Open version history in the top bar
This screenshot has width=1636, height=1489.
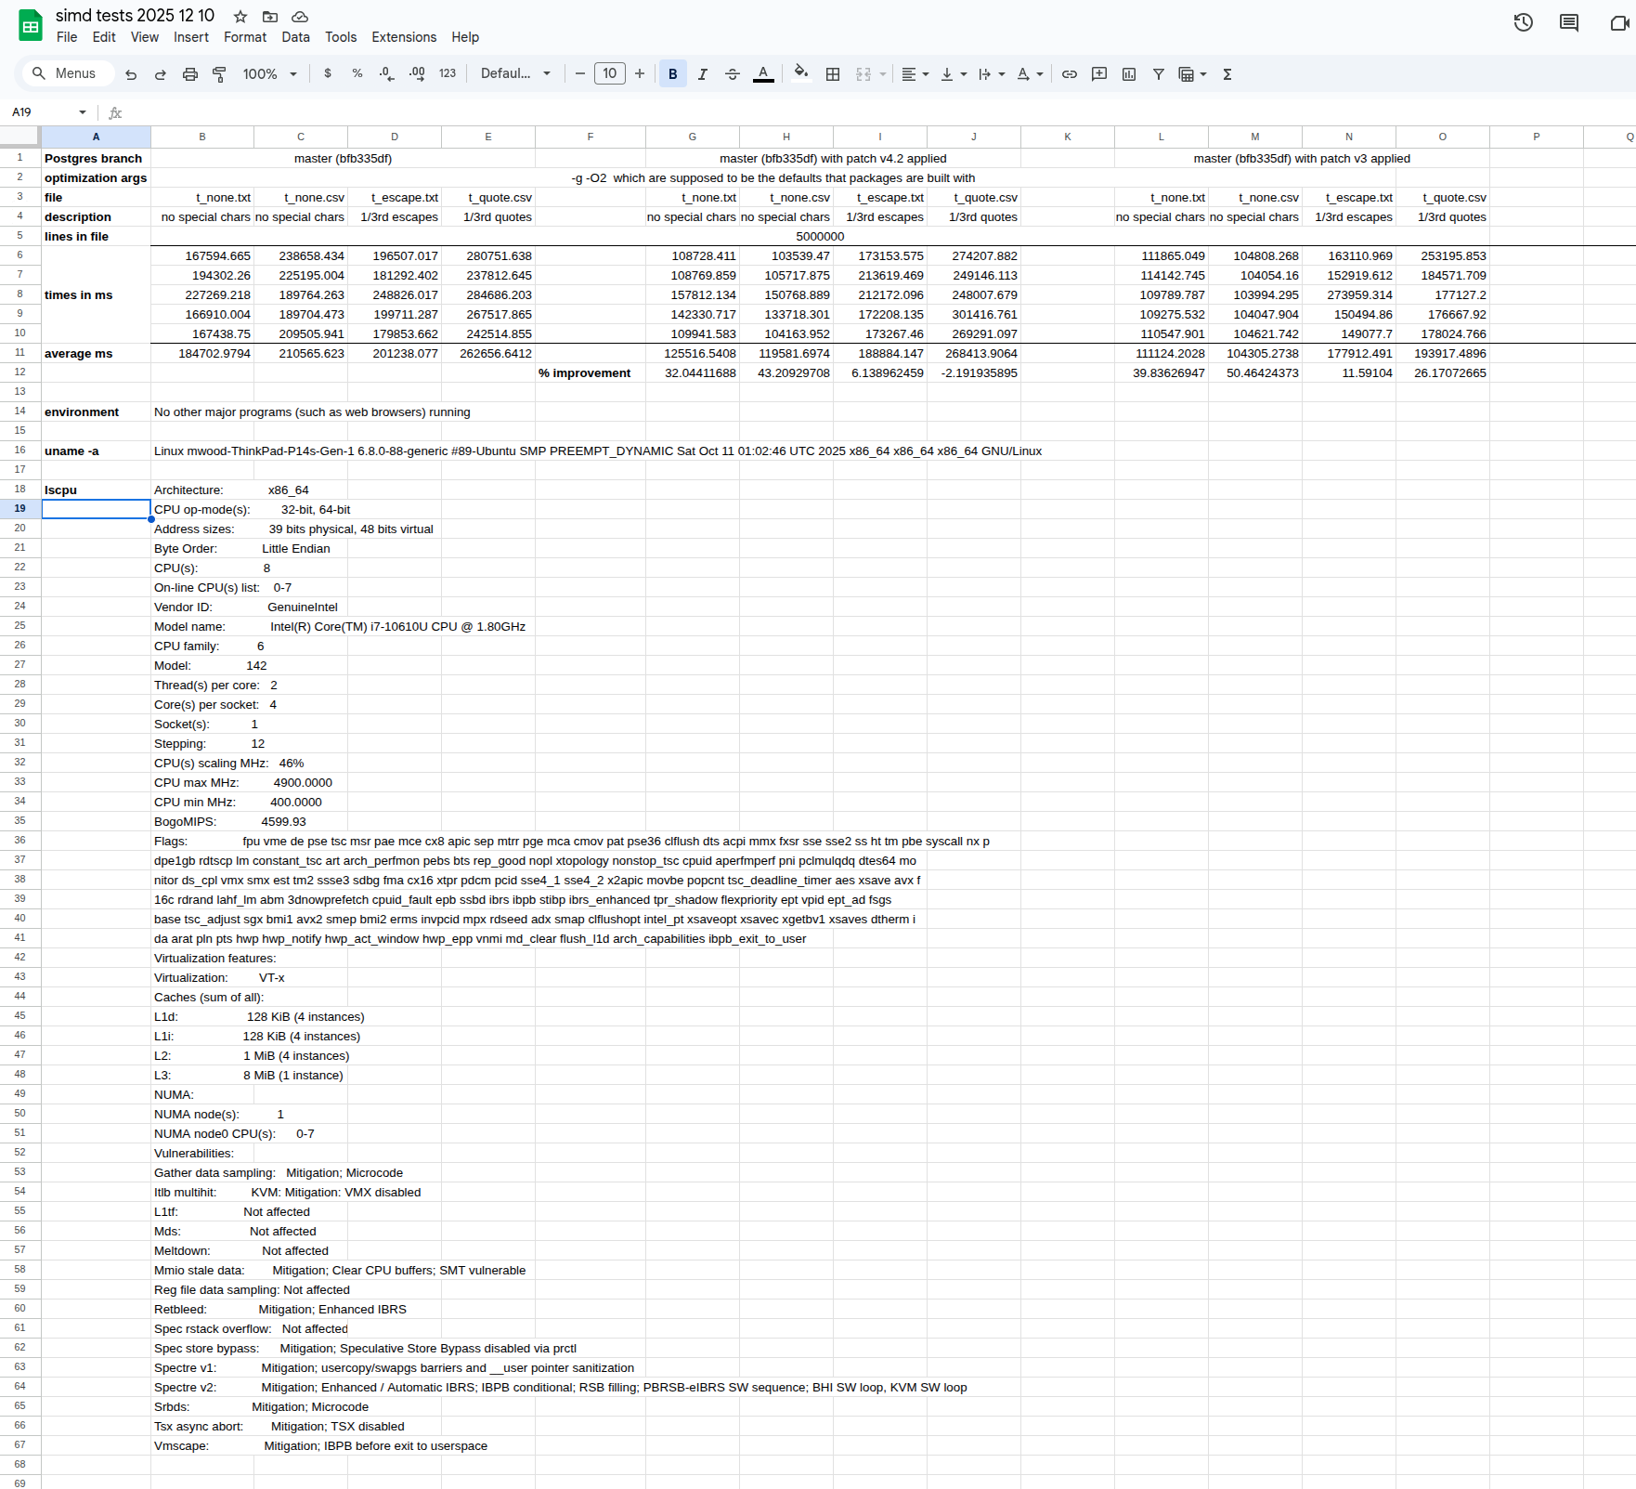coord(1523,23)
